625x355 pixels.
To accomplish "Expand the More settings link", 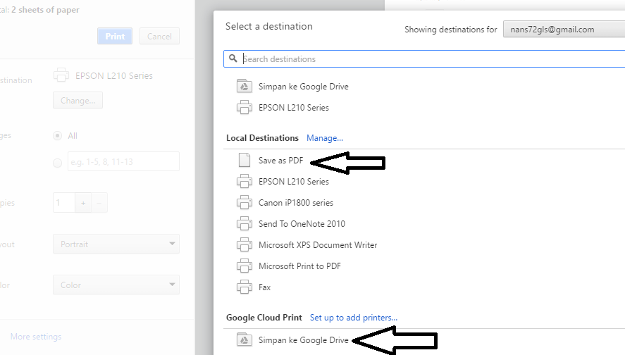I will (x=36, y=337).
